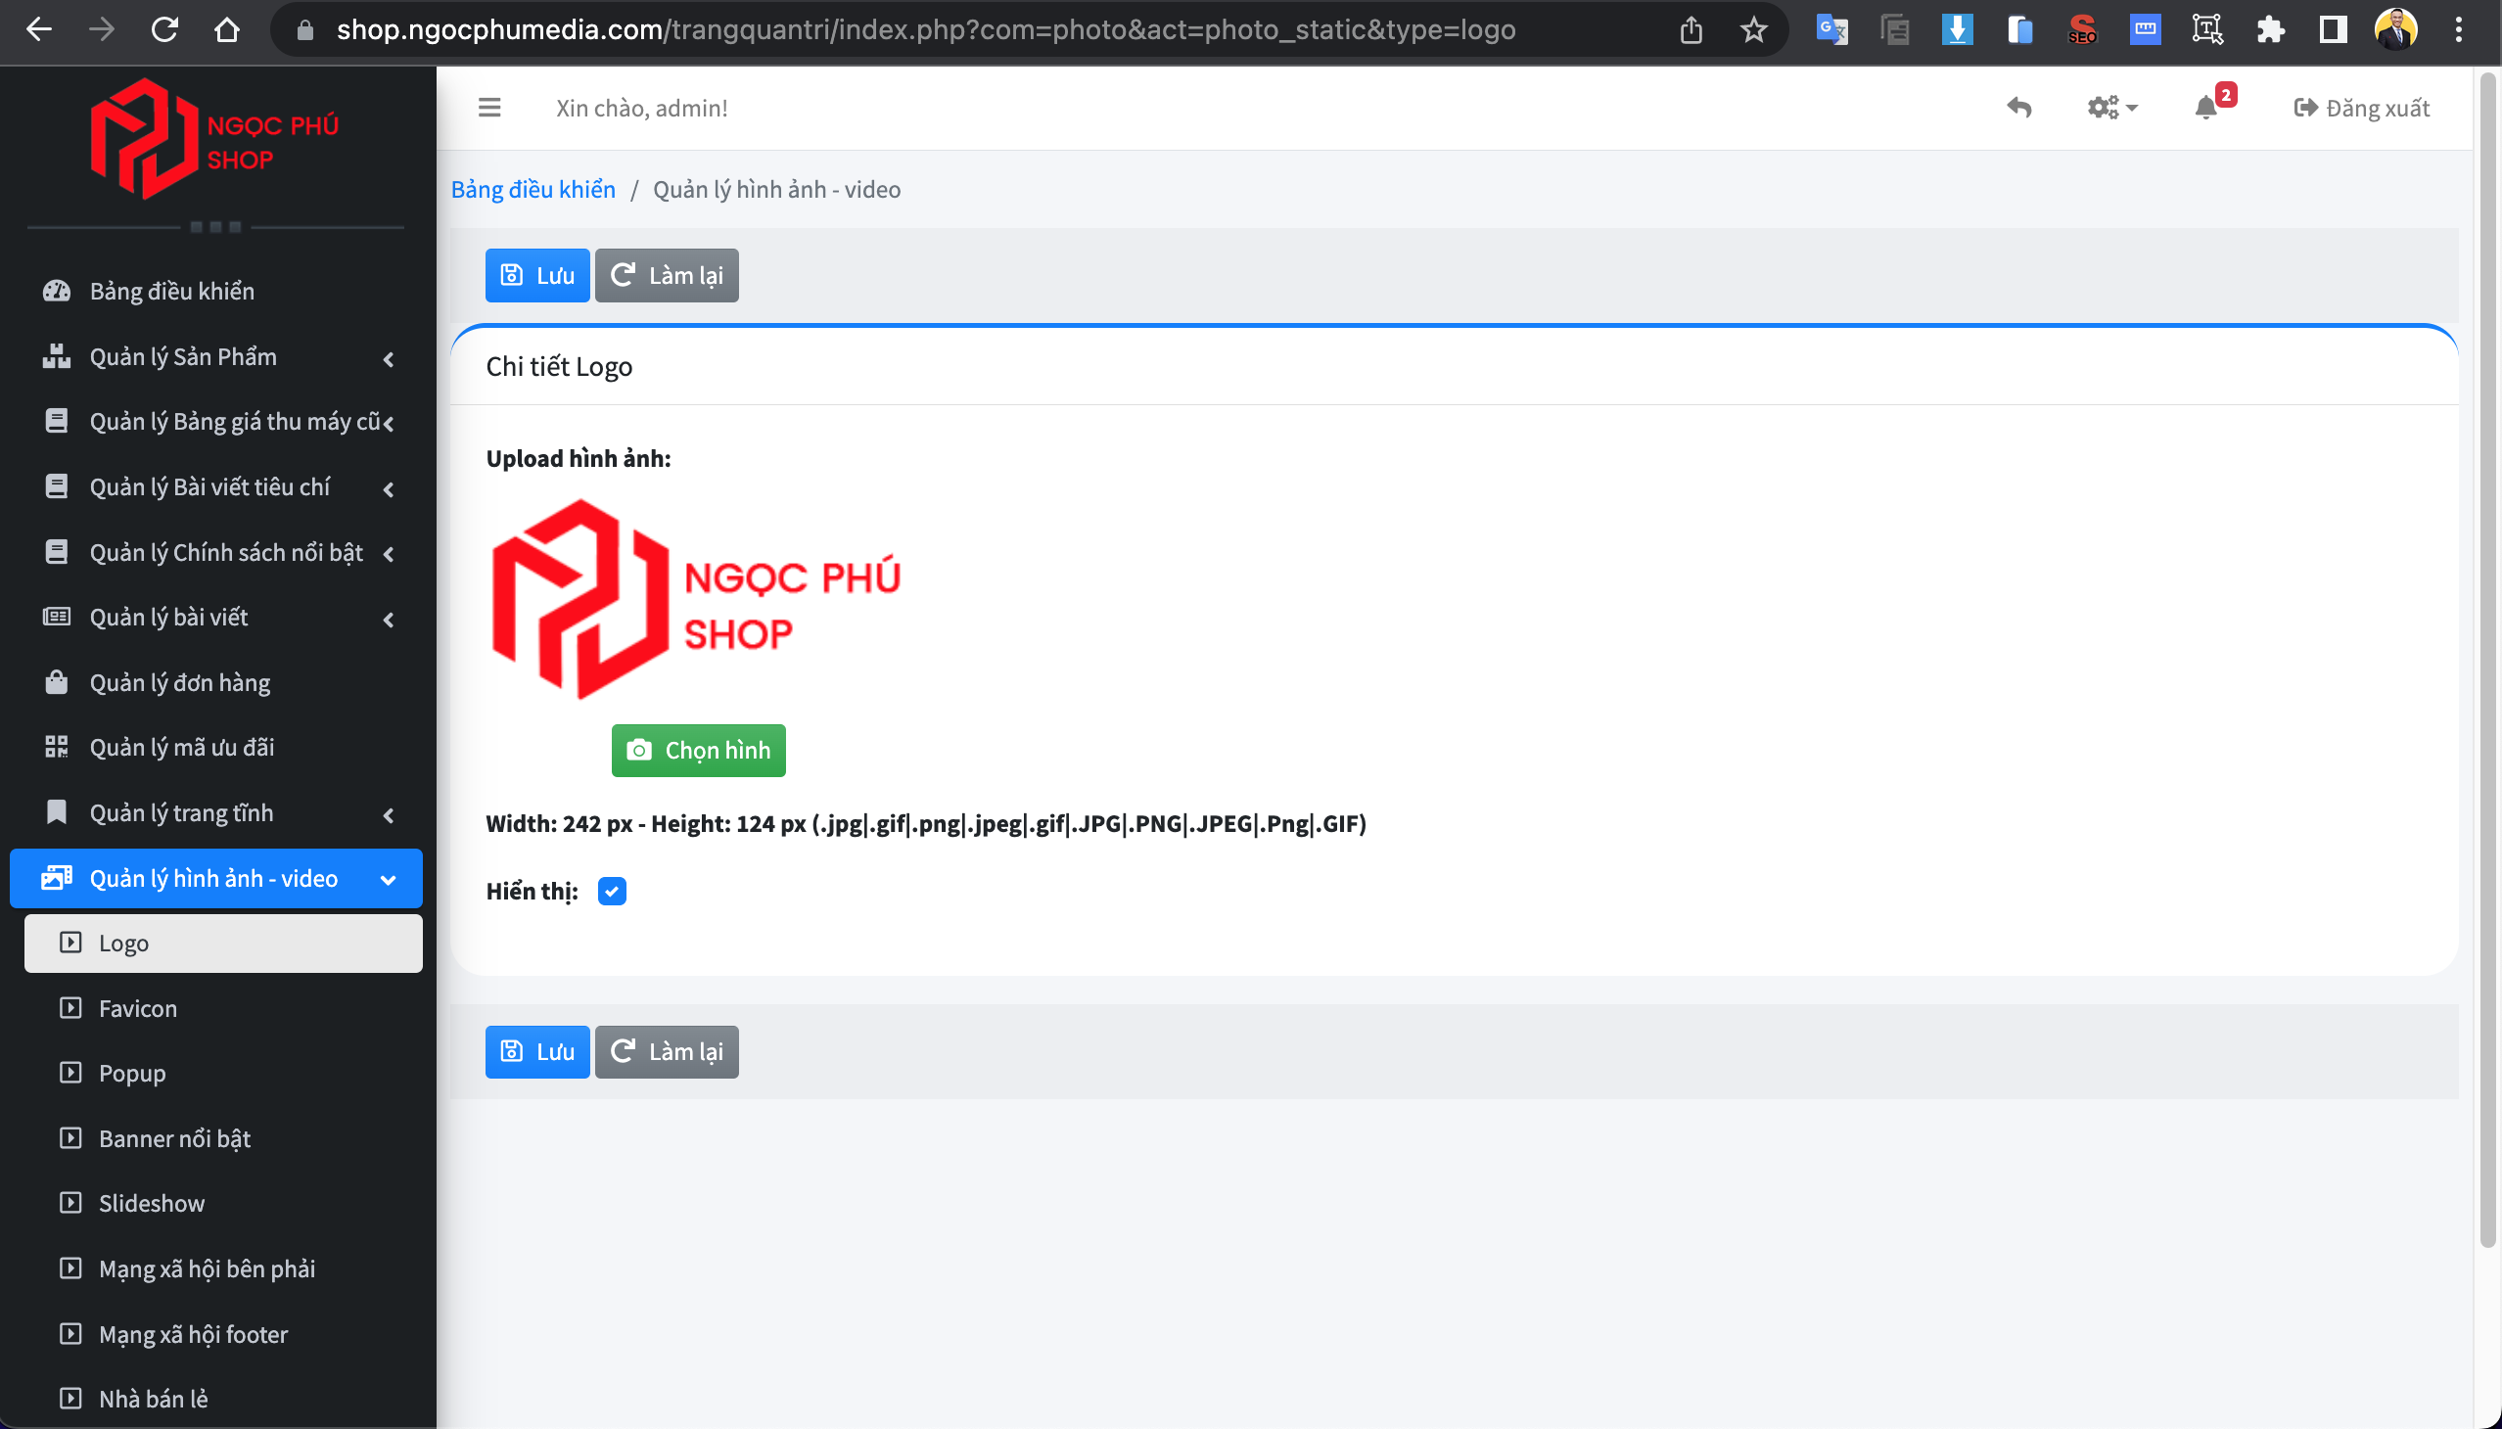
Task: Click the top Lưu save button
Action: click(537, 276)
